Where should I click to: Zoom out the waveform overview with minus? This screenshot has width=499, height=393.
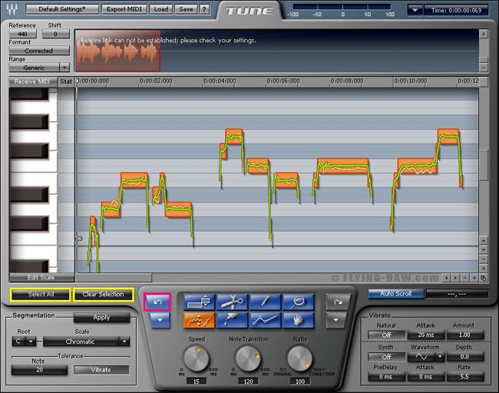click(484, 68)
